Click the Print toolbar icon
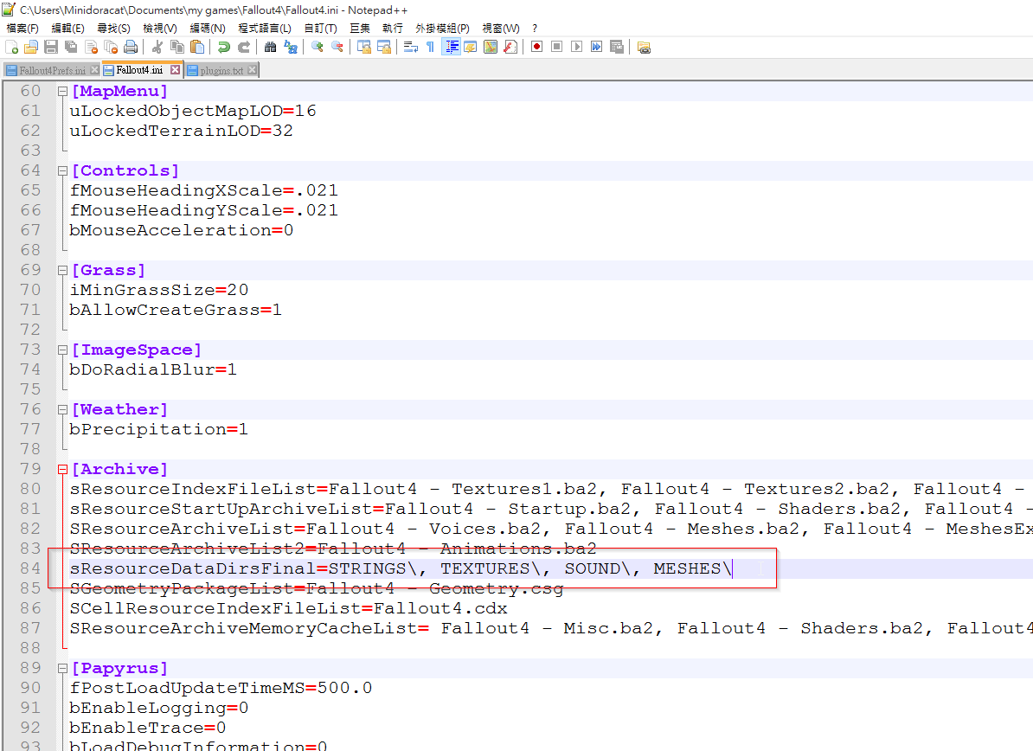1033x751 pixels. (x=131, y=47)
